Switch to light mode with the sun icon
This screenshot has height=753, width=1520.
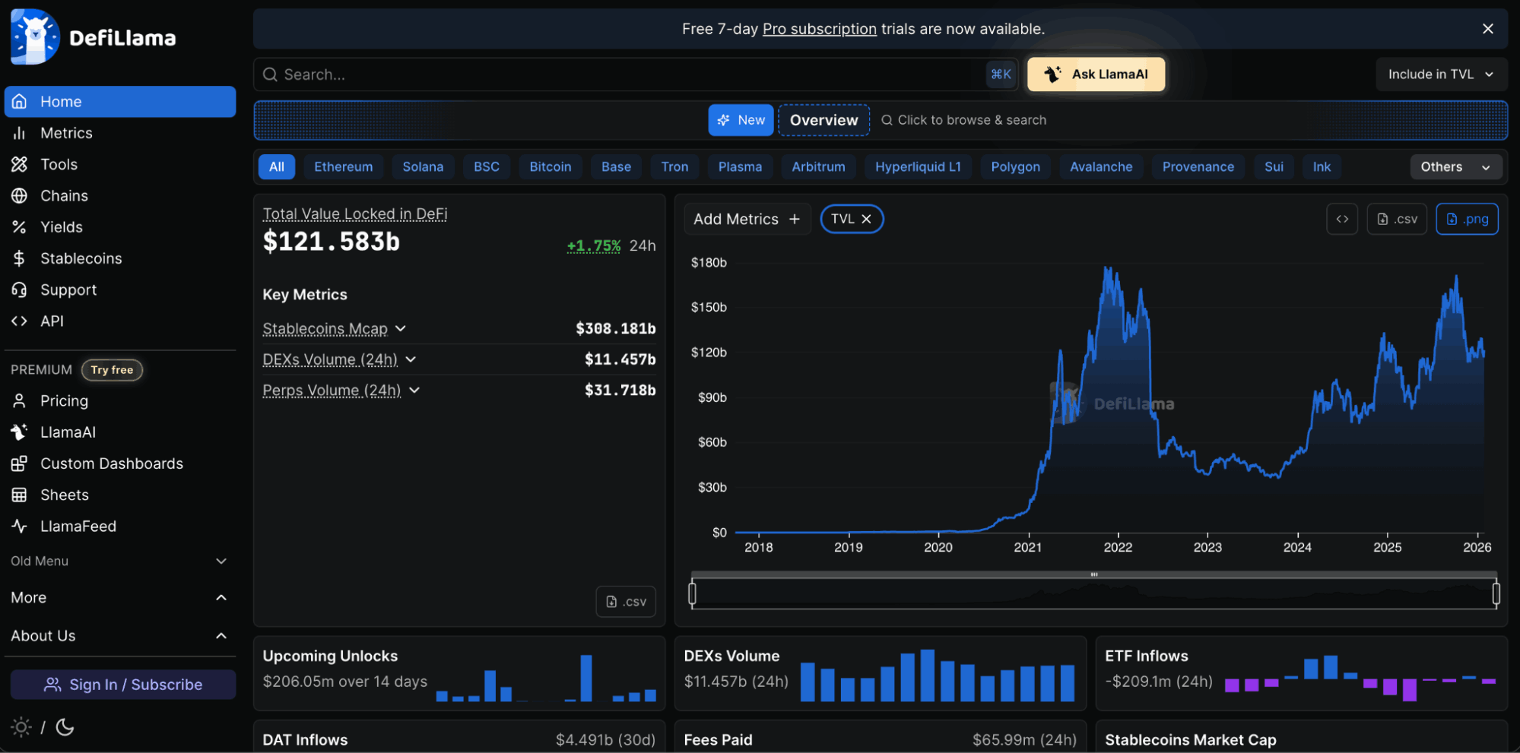click(21, 727)
